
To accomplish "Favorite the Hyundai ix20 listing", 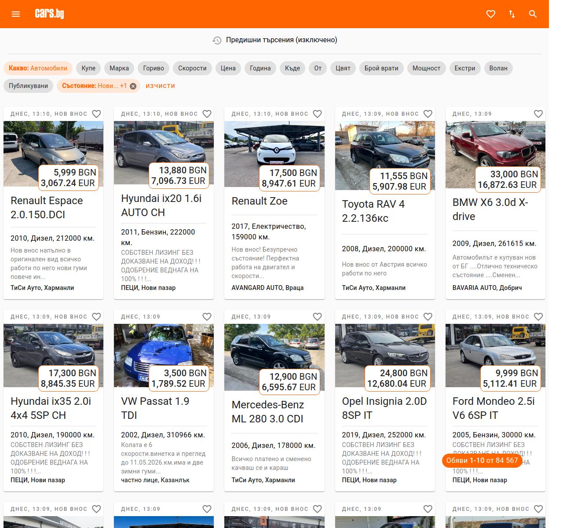I will pyautogui.click(x=207, y=114).
